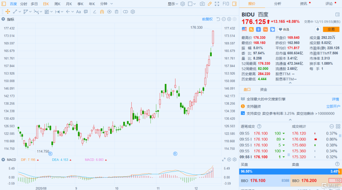
Task: Add a comment bubble annotation
Action: [x=86, y=12]
